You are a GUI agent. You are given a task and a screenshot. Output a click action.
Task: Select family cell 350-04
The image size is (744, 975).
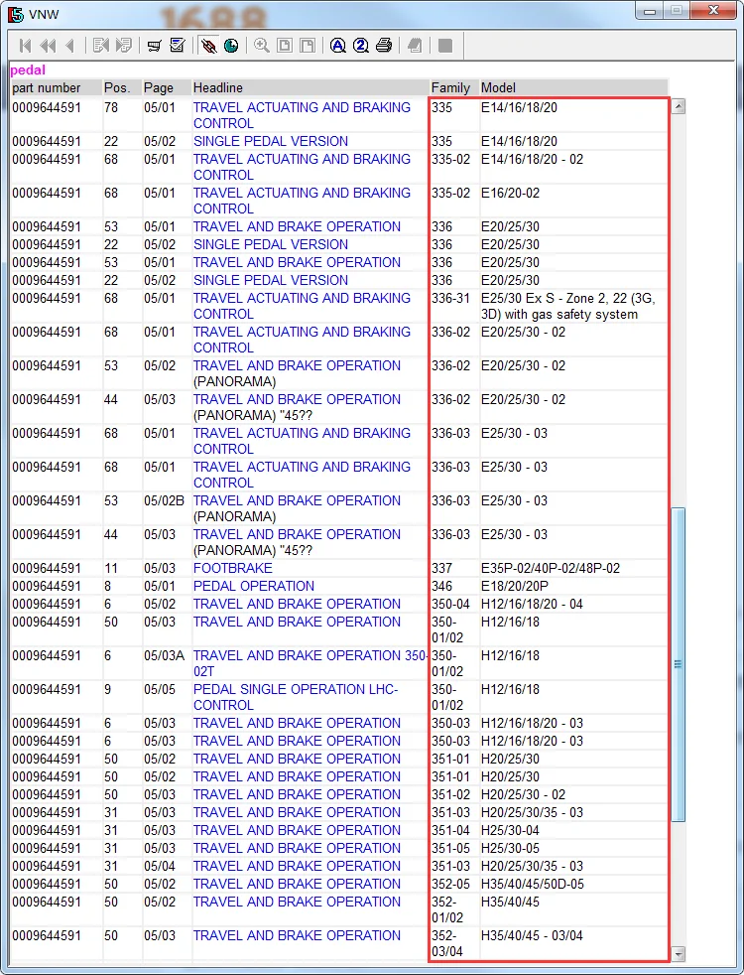pyautogui.click(x=451, y=605)
